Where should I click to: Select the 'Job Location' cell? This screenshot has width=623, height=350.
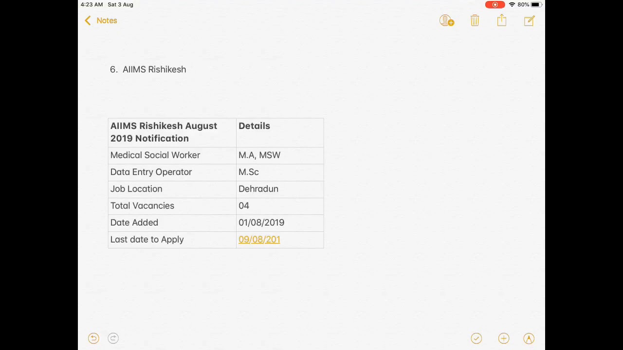pyautogui.click(x=172, y=189)
